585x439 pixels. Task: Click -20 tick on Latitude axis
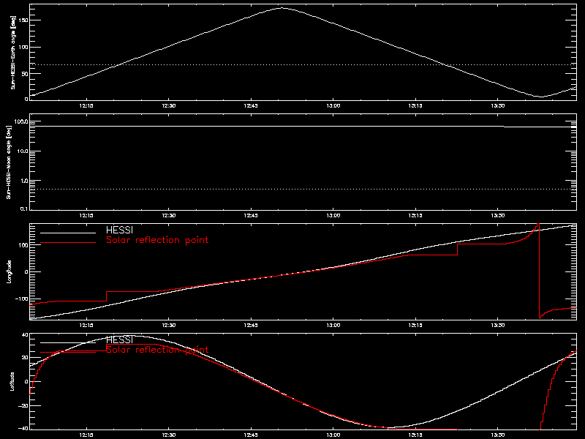click(x=23, y=405)
